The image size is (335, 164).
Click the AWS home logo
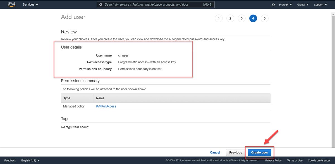click(x=11, y=4)
